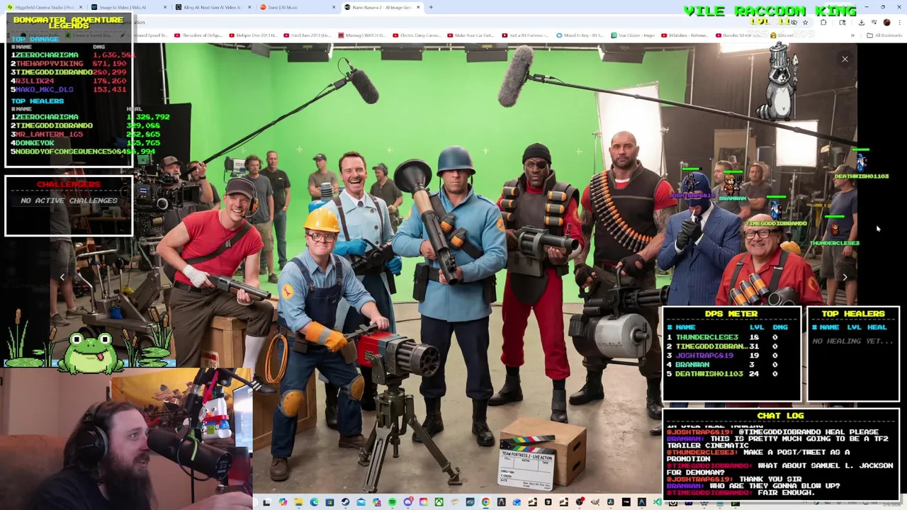This screenshot has width=907, height=510.
Task: Select THUNDERCLESE3 row in the DPS Meter
Action: tap(730, 337)
